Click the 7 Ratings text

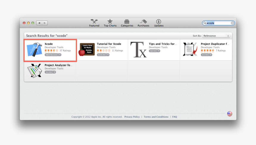coord(221,50)
